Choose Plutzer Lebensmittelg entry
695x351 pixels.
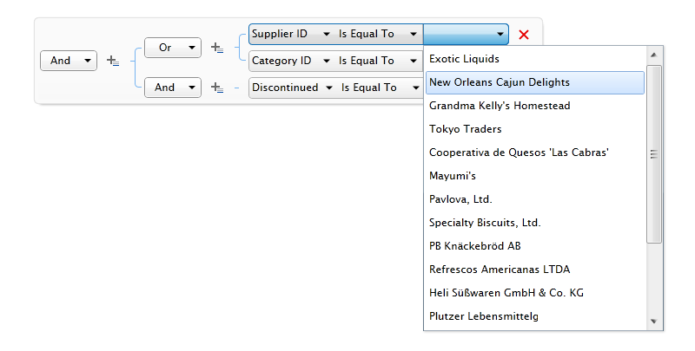click(535, 316)
